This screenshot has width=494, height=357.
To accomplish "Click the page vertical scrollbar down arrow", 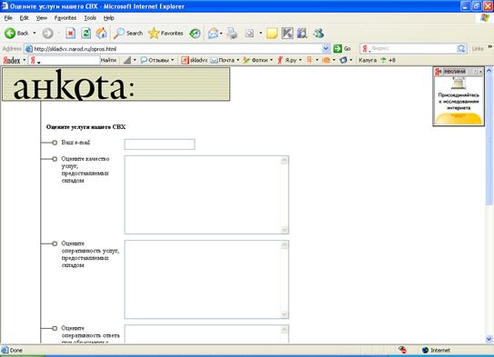I will point(489,339).
